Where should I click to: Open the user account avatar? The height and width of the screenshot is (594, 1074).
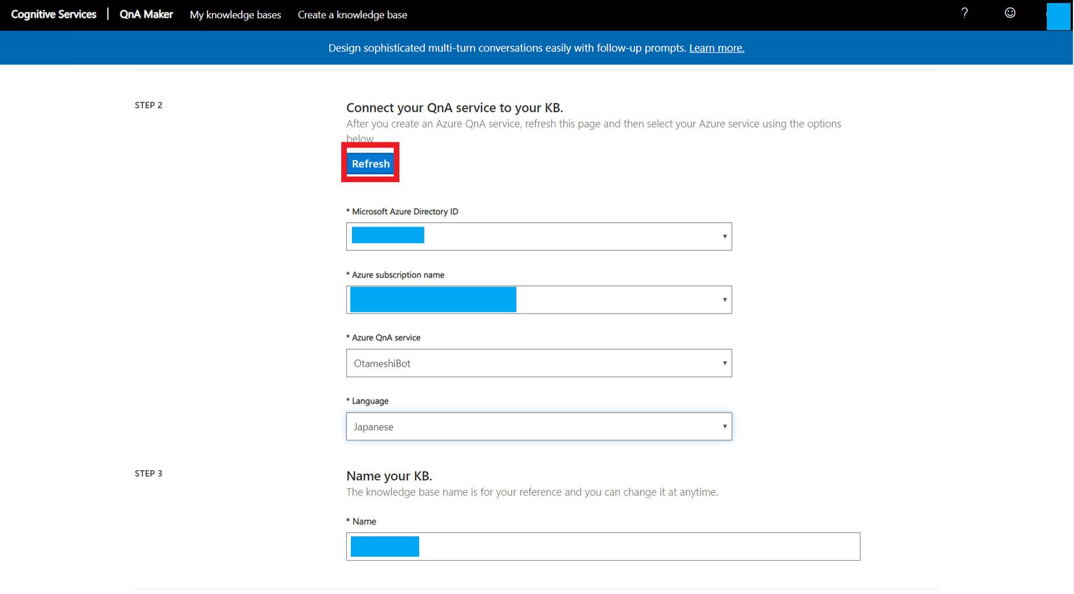(x=1058, y=15)
